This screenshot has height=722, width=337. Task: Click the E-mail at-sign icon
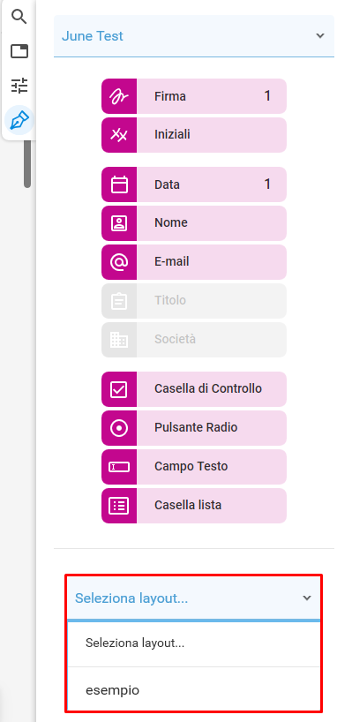119,262
